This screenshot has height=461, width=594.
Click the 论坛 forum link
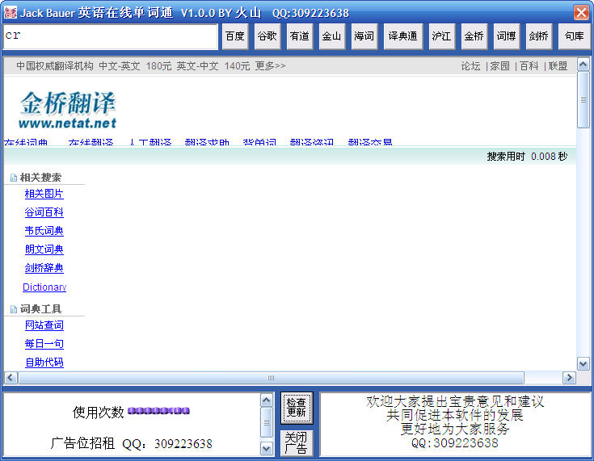click(x=470, y=66)
